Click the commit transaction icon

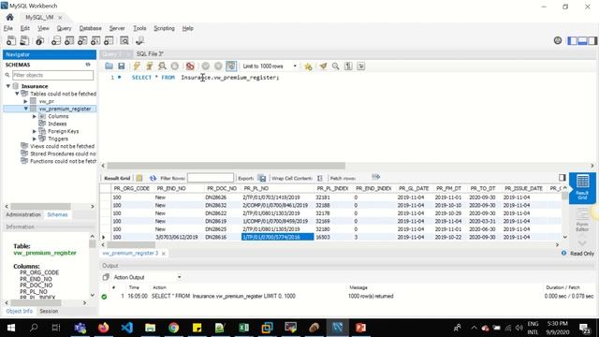pos(206,66)
